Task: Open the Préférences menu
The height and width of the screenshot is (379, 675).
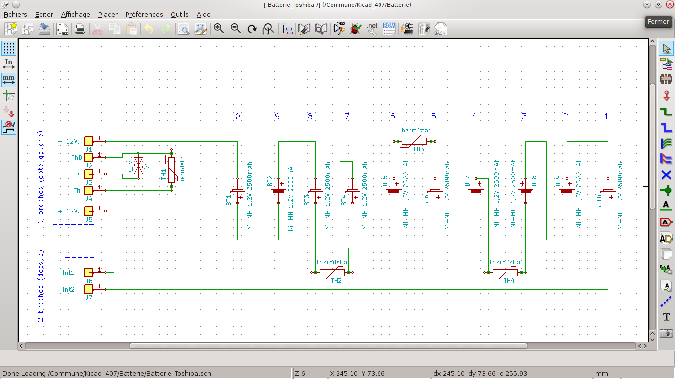Action: (144, 14)
